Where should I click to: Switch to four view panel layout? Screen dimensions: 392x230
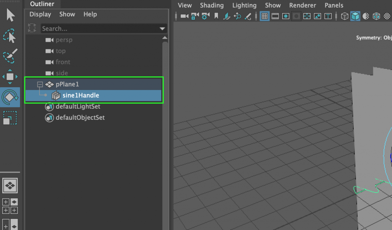coord(10,206)
